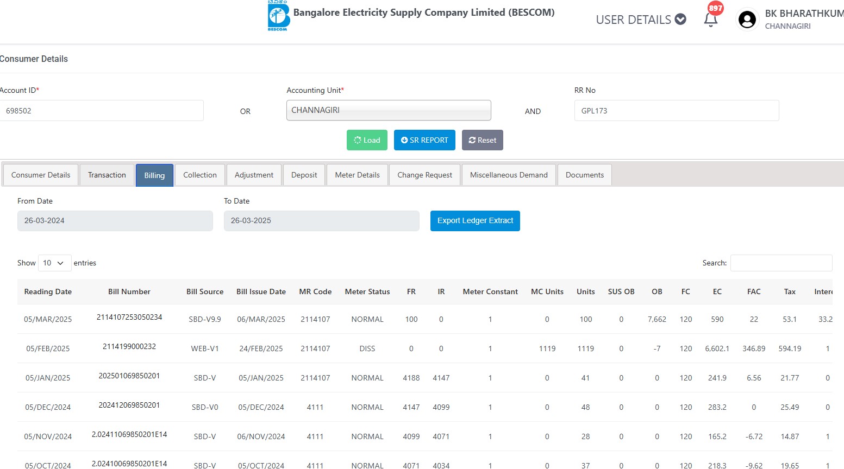Screen dimensions: 844x469
Task: Sort by Reading Date column header
Action: coord(48,291)
